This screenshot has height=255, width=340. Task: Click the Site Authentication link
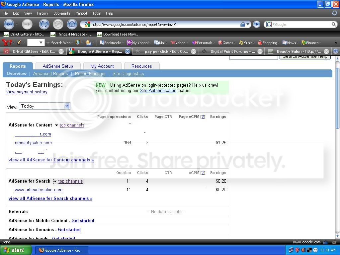pyautogui.click(x=158, y=90)
